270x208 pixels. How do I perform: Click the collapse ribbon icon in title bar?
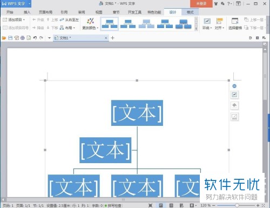[x=238, y=4]
